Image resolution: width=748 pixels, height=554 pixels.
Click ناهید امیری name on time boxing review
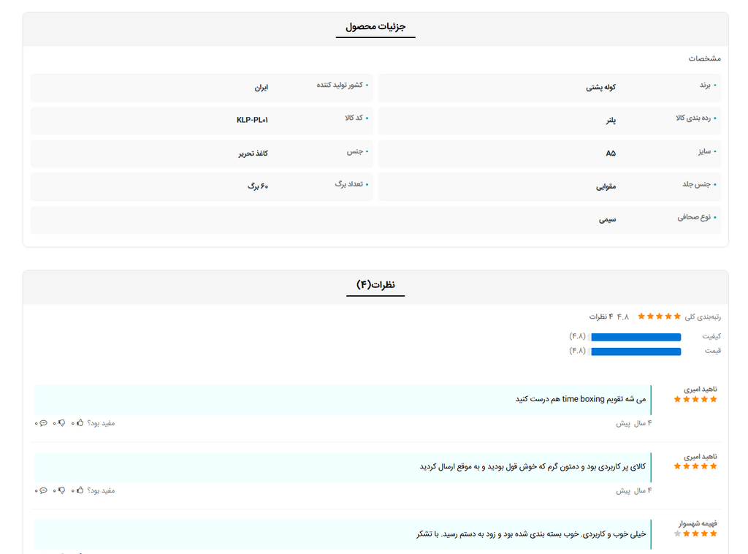701,390
